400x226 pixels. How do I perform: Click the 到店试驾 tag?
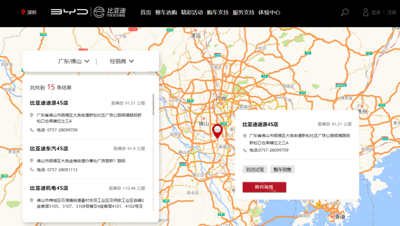pos(255,169)
